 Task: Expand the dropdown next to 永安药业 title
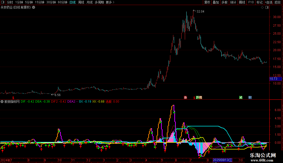click(x=34, y=8)
